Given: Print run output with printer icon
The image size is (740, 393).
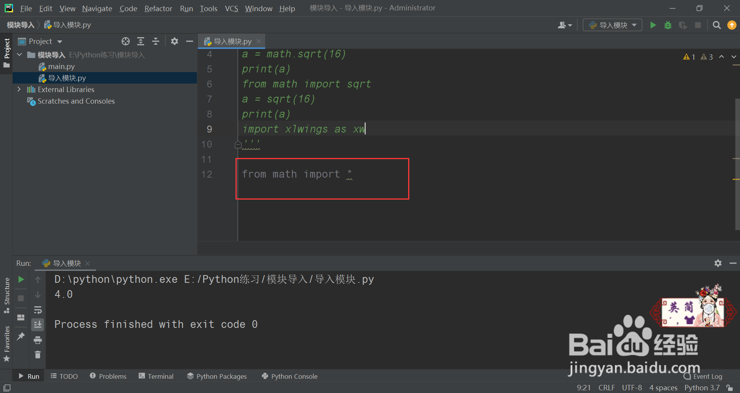Looking at the screenshot, I should point(38,340).
